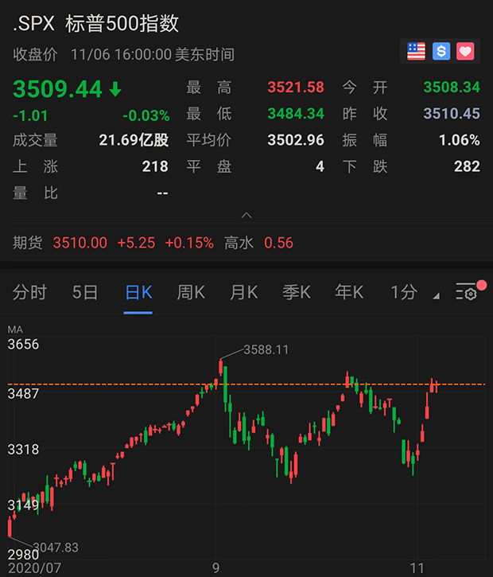The image size is (493, 577).
Task: Tap the price change -1.01
Action: coord(30,115)
